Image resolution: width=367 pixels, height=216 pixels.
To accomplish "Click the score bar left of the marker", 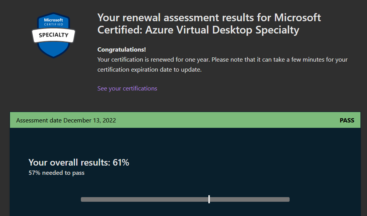I will pyautogui.click(x=144, y=199).
